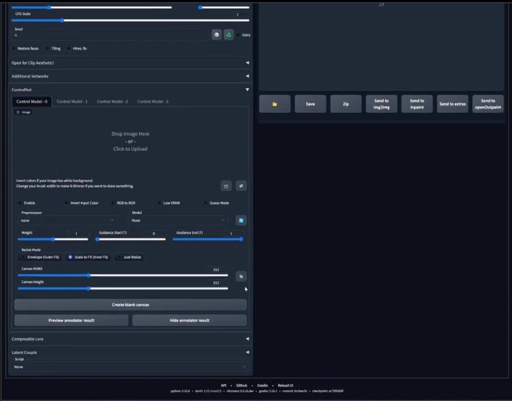512x401 pixels.
Task: Open the Script dropdown
Action: tap(130, 367)
